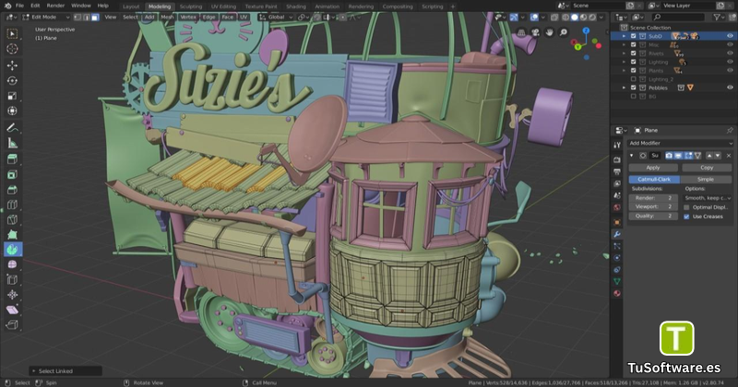Screen dimensions: 738x387
Task: Hide the SubD collection in viewport
Action: tap(730, 36)
